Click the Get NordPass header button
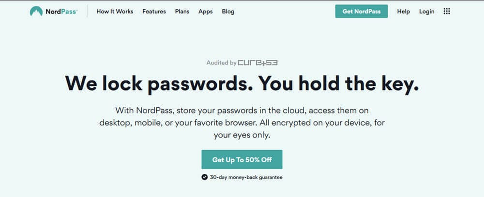This screenshot has width=484, height=197. coord(362,12)
